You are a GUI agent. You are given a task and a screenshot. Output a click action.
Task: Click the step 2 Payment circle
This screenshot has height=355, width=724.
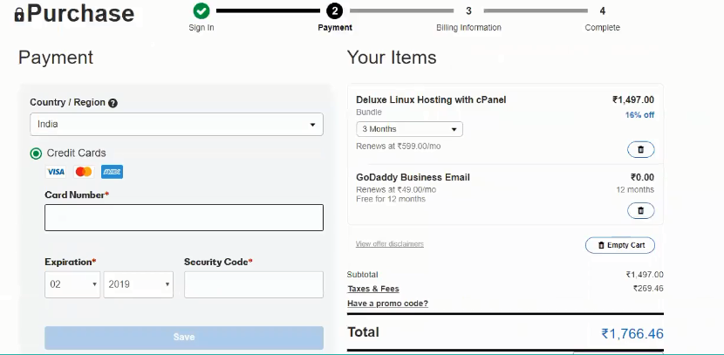(x=335, y=10)
